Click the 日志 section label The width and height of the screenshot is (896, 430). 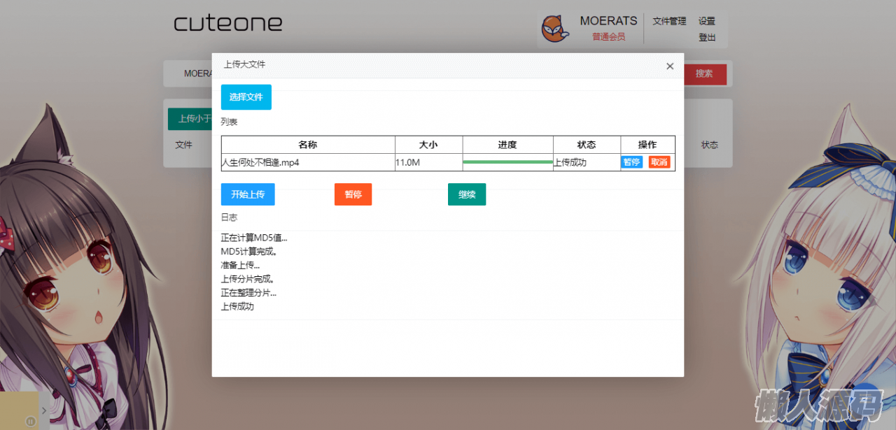[229, 217]
